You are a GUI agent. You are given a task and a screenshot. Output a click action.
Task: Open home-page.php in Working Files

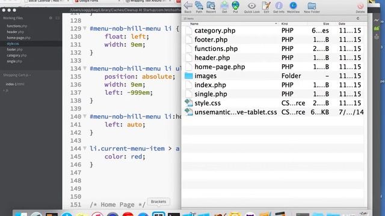tap(19, 38)
